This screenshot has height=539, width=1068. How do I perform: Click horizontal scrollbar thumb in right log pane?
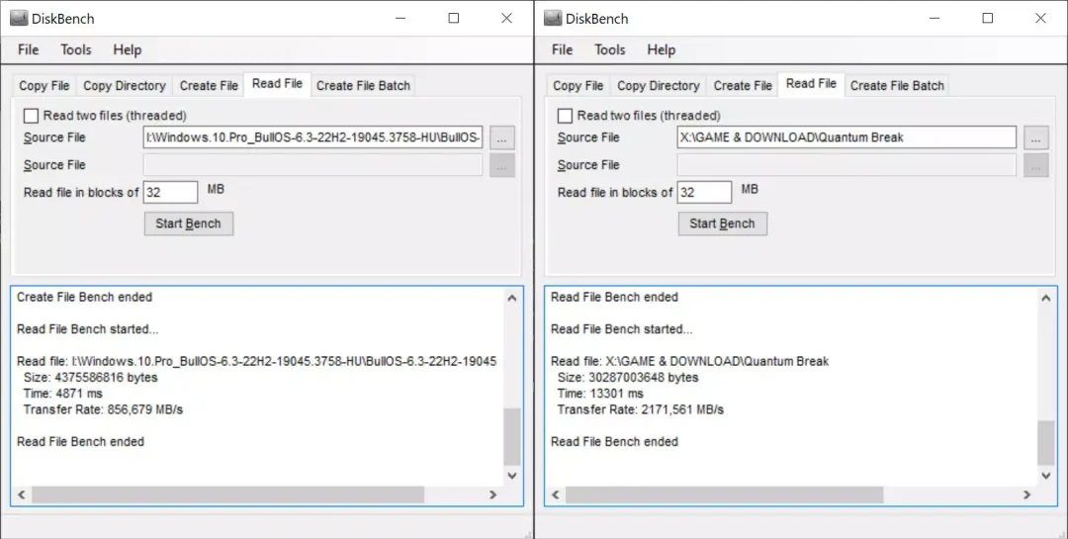pos(725,494)
